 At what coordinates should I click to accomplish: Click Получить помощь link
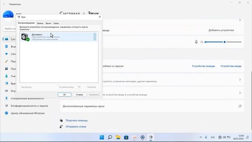[77, 120]
